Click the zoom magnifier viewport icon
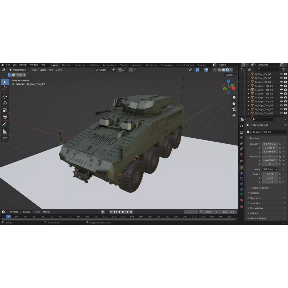The image size is (288, 288). (x=234, y=98)
